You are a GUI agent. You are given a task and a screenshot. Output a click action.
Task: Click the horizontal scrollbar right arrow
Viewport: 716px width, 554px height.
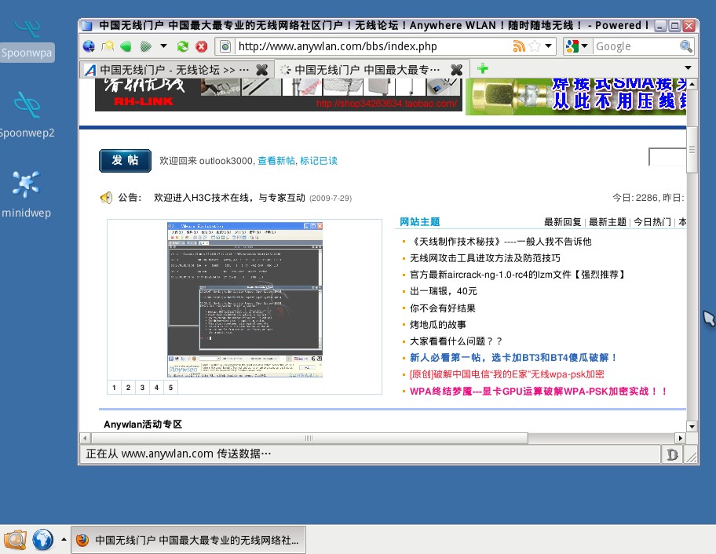tap(681, 438)
